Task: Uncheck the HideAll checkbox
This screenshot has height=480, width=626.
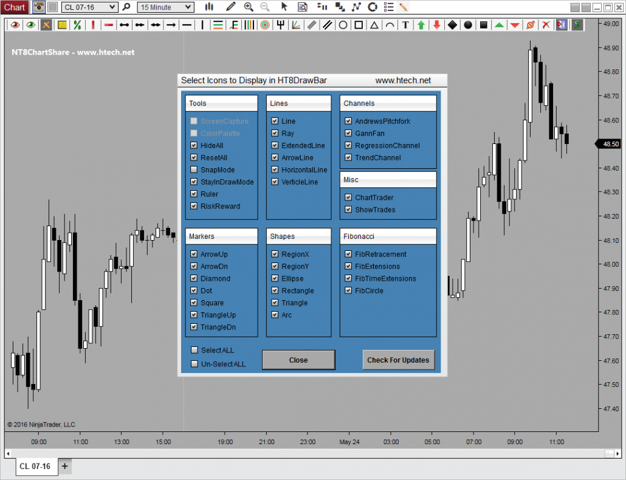Action: 194,145
